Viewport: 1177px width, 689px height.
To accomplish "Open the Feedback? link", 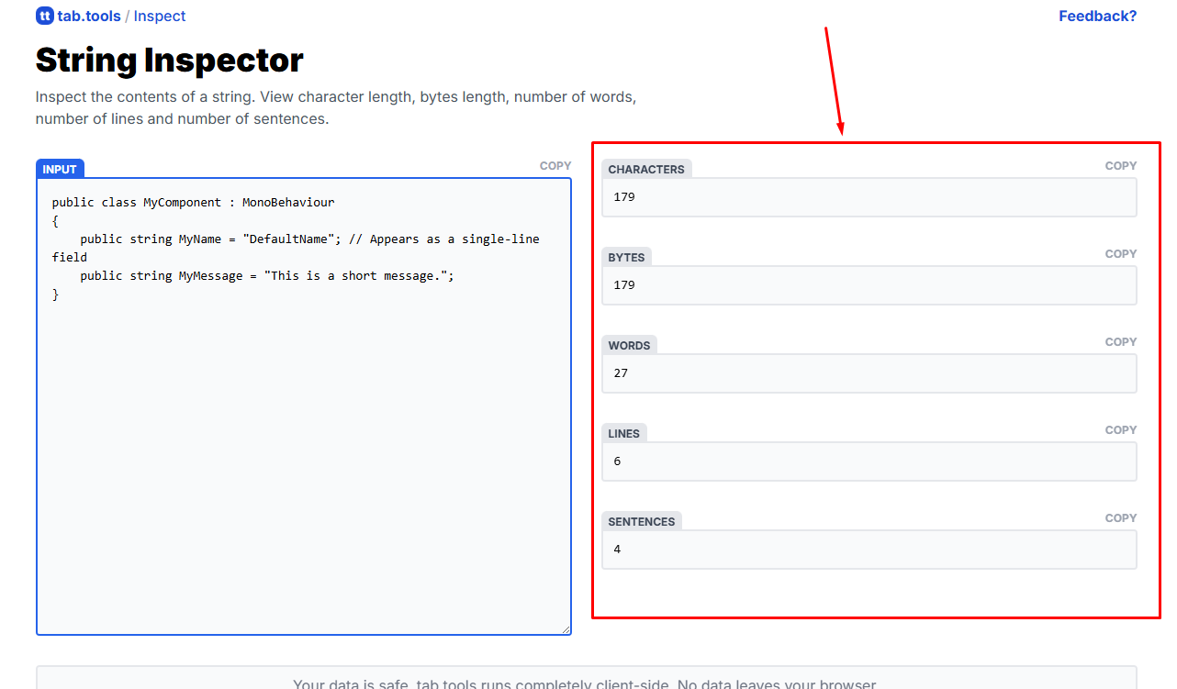I will [1097, 16].
